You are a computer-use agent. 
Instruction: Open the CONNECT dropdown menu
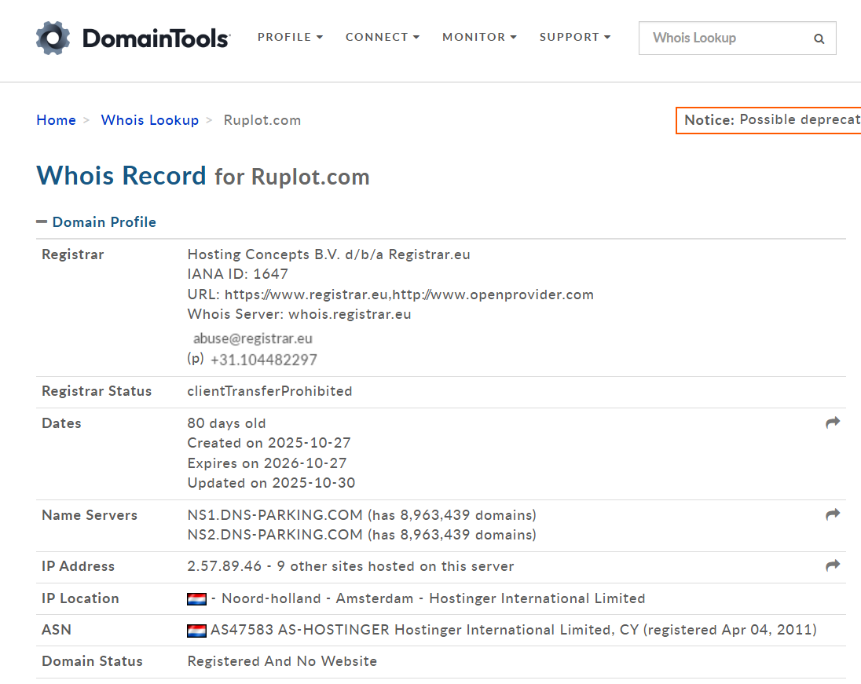(x=383, y=37)
